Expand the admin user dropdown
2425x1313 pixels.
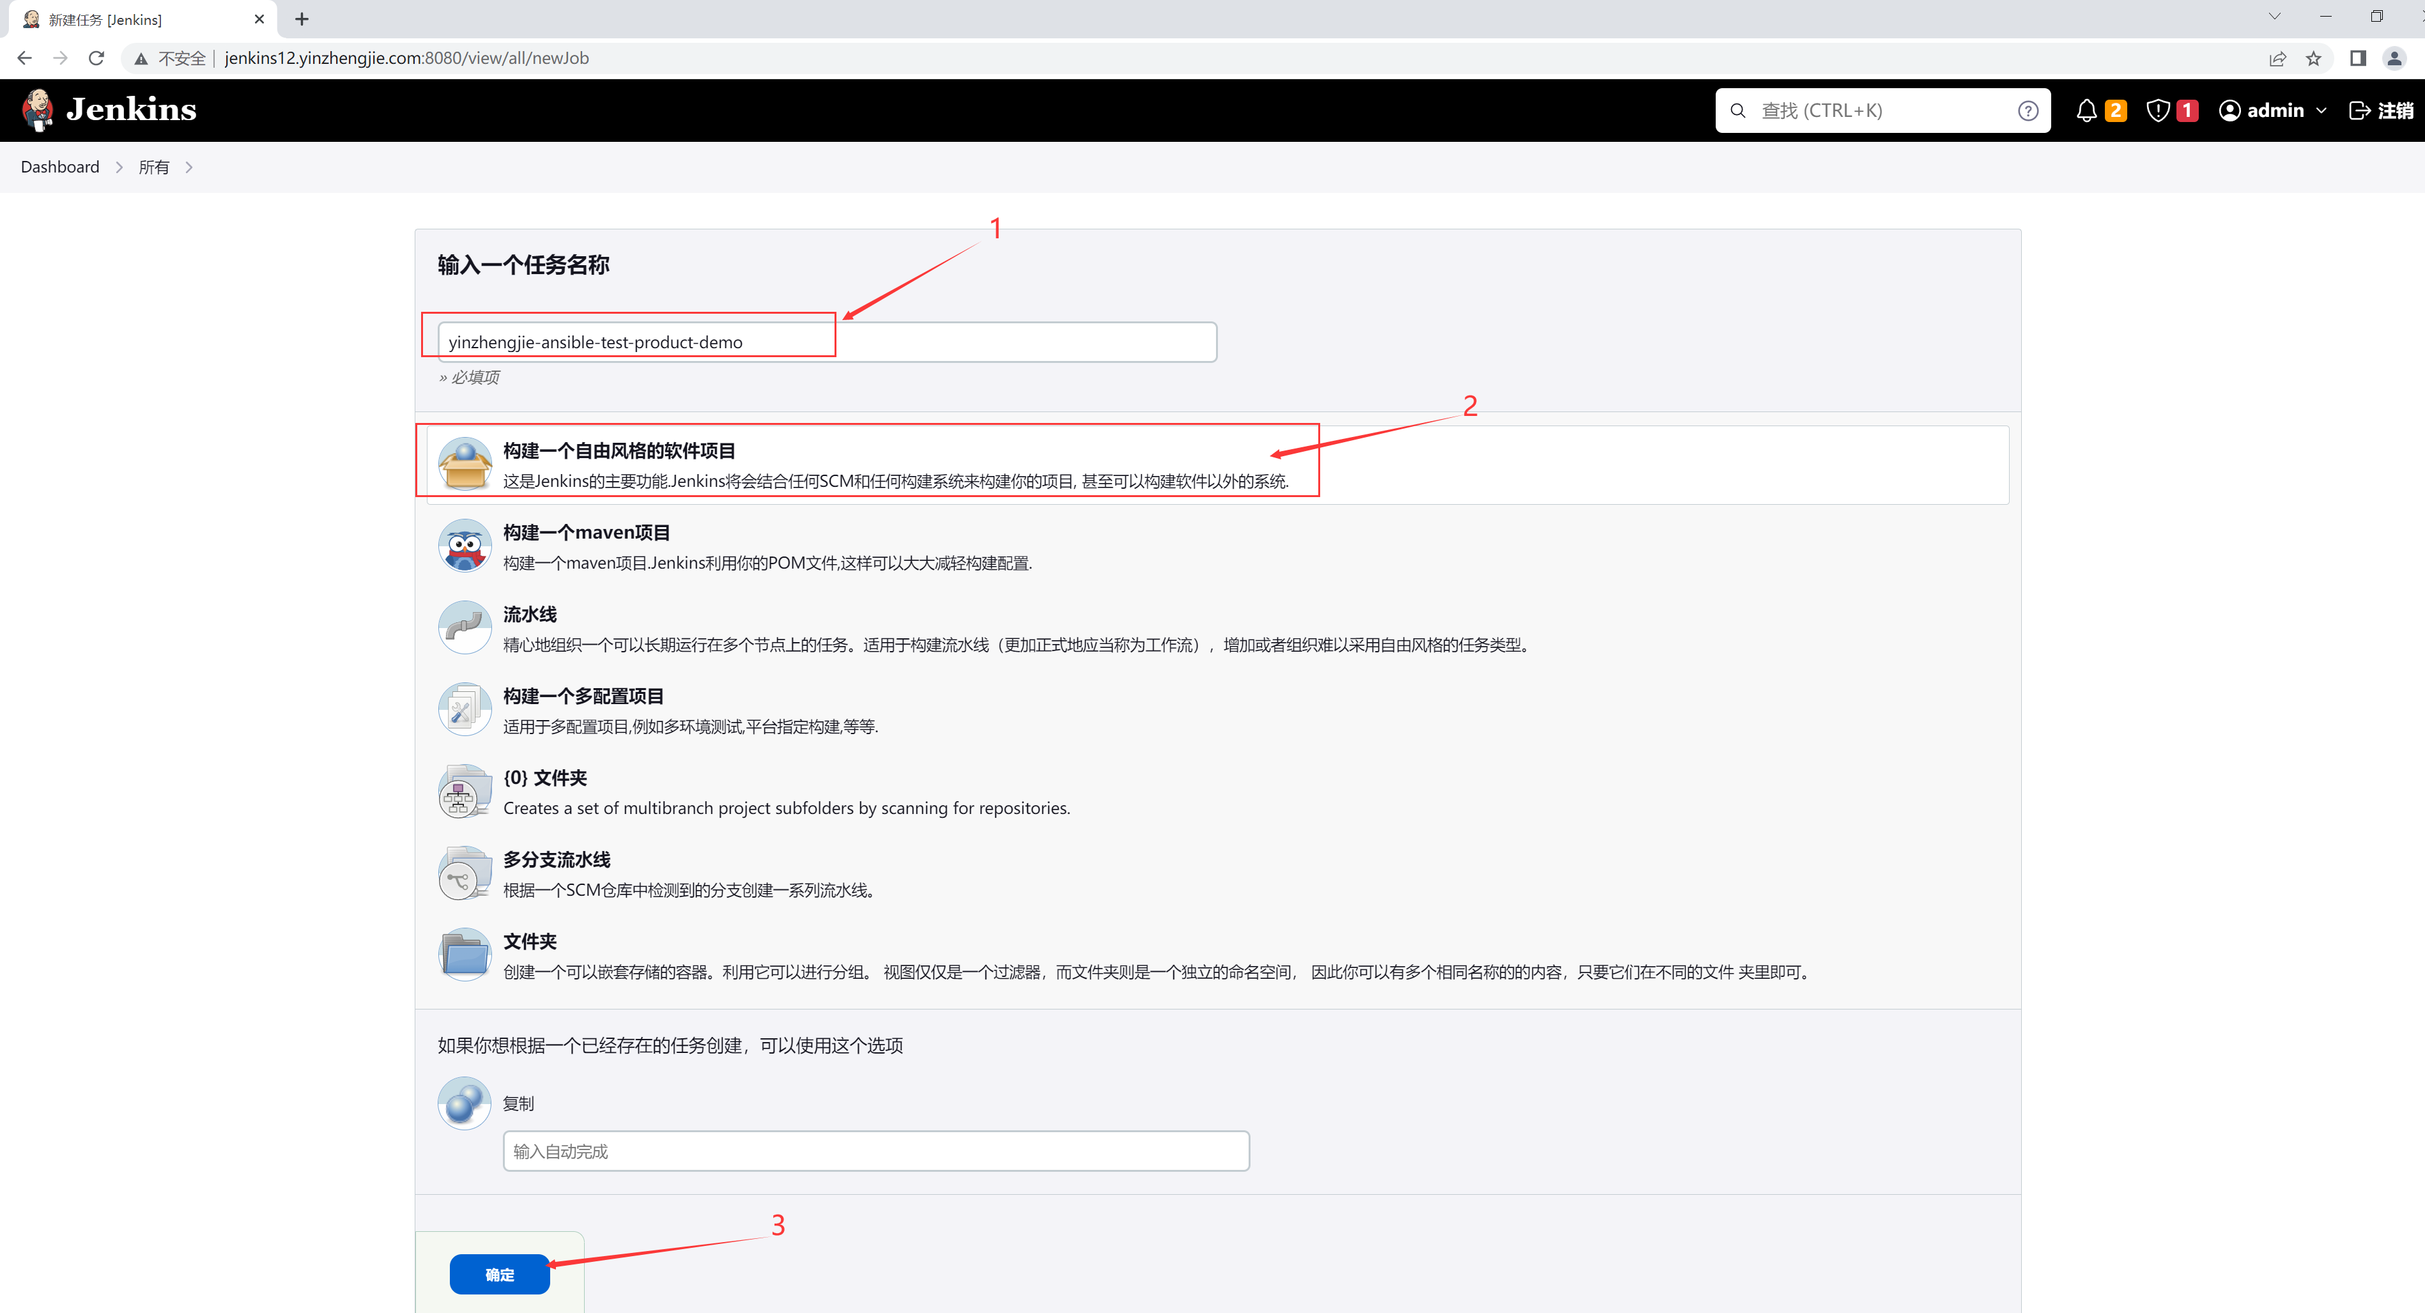pos(2321,111)
